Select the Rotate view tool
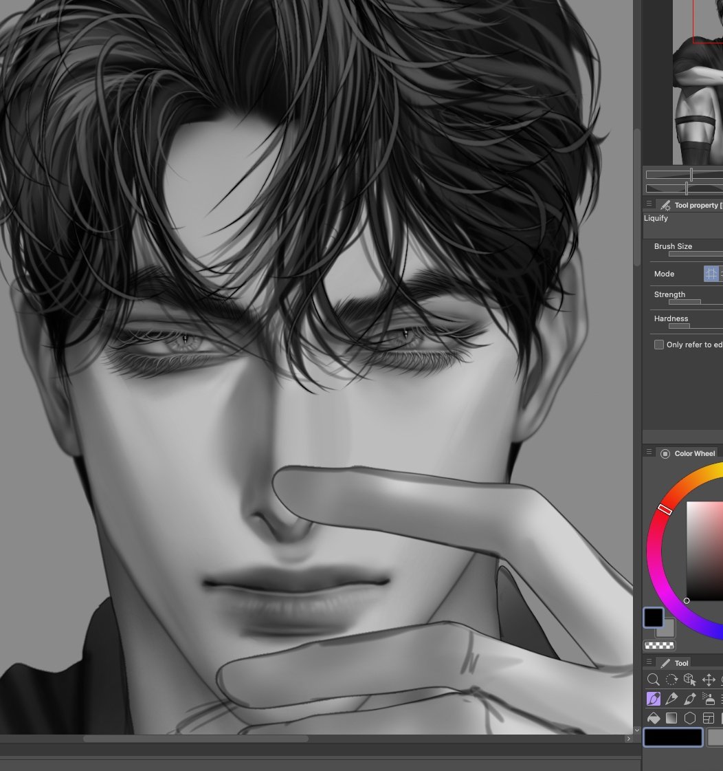Viewport: 723px width, 771px height. 671,680
